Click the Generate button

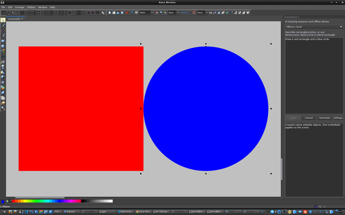(325, 118)
